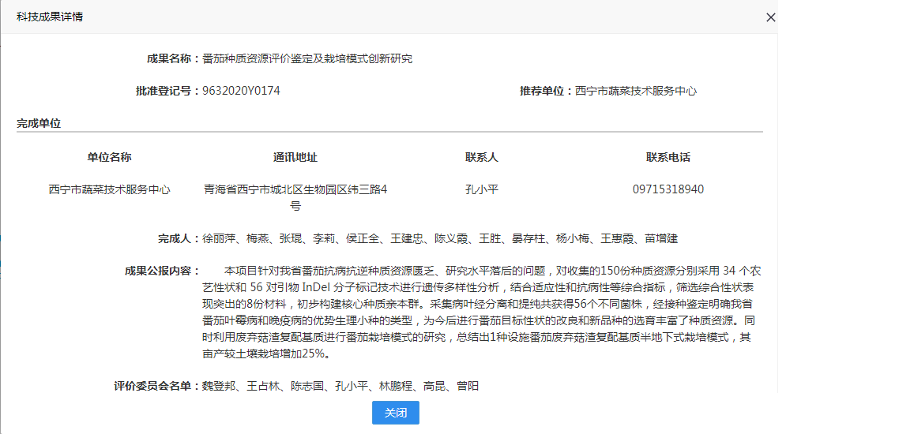The image size is (914, 434).
Task: Click the 完成人 names list
Action: (x=440, y=238)
